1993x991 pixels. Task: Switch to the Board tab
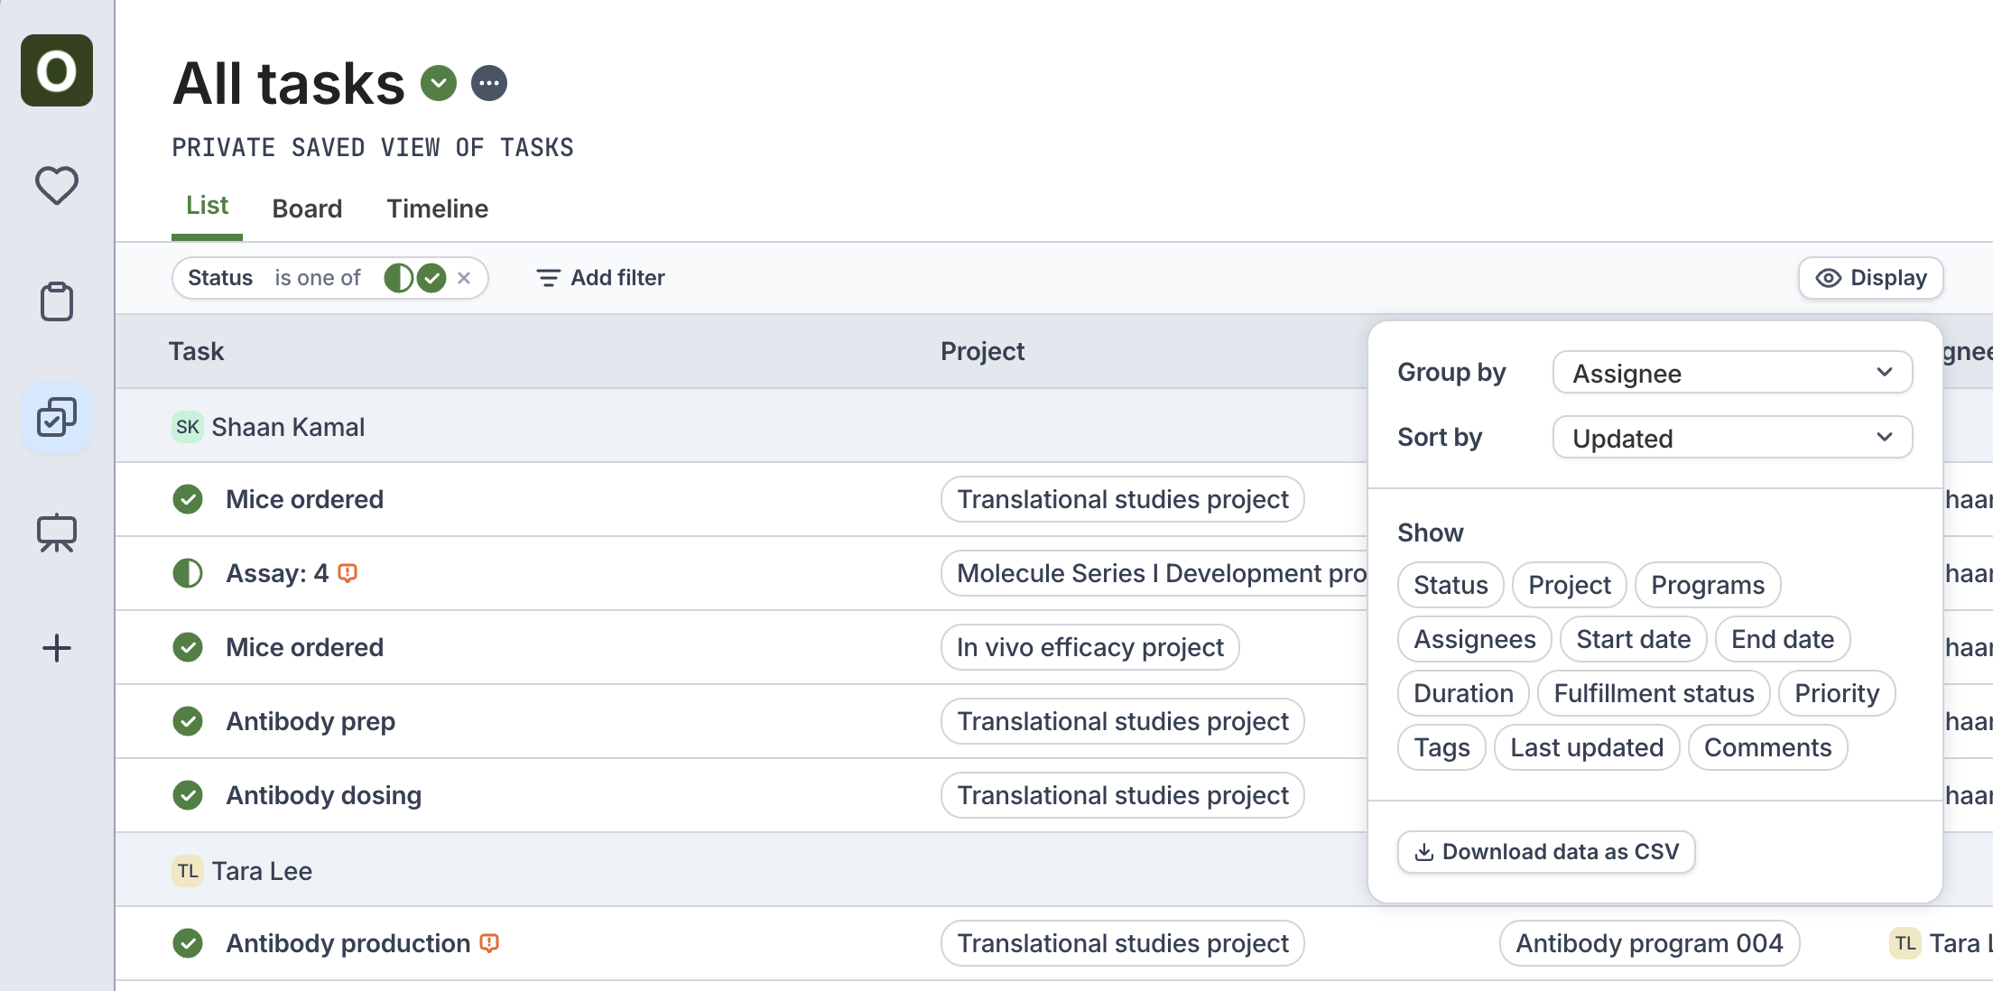pyautogui.click(x=307, y=208)
